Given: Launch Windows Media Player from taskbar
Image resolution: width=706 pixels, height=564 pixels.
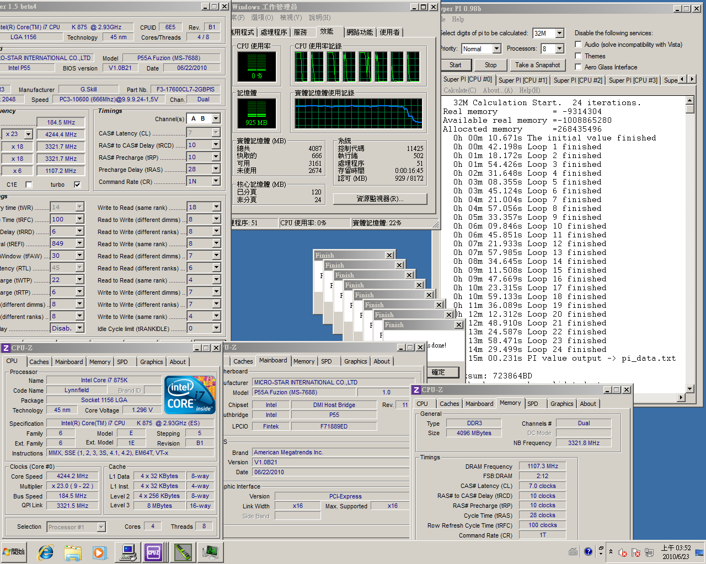Looking at the screenshot, I should pos(99,552).
